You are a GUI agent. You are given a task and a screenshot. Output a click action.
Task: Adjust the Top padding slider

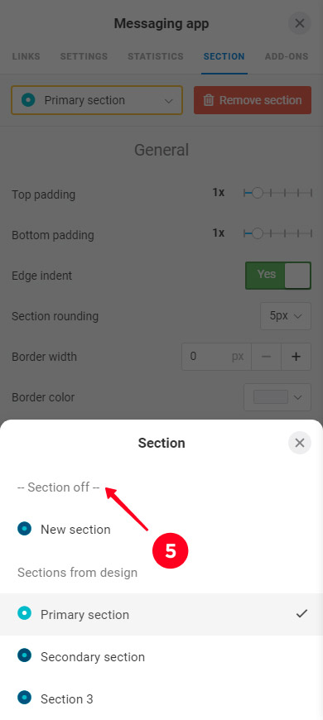tap(278, 194)
